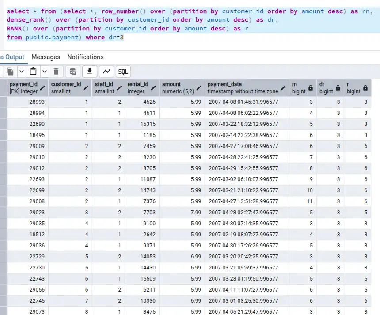Click lock icon in rn column header
380x315 pixels.
point(311,88)
